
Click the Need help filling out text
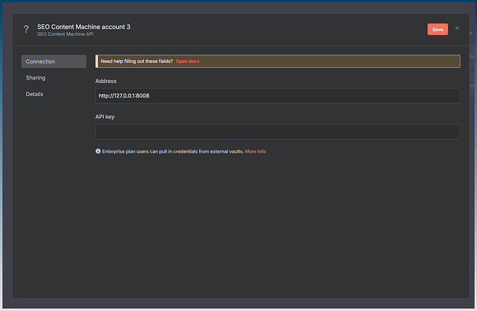(x=137, y=62)
